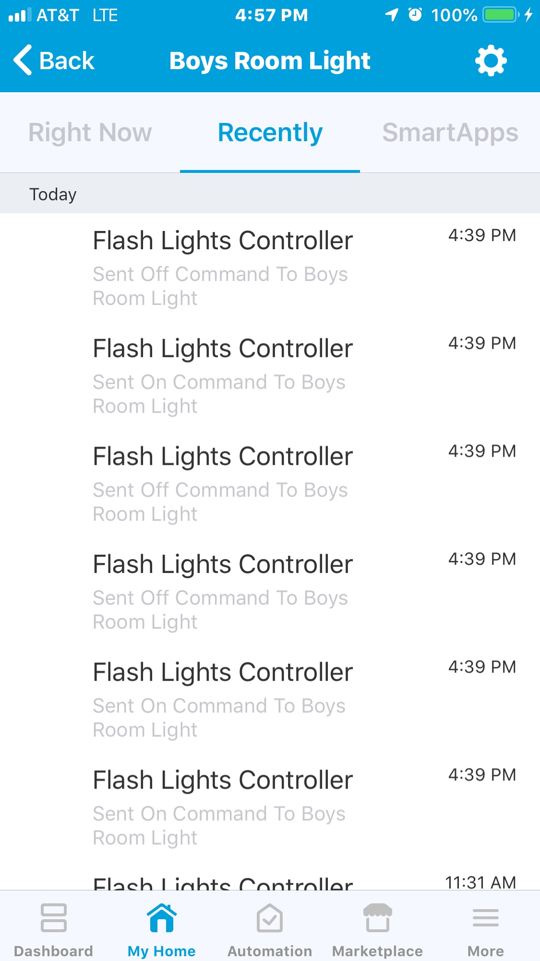Switch to the SmartApps tab
The height and width of the screenshot is (961, 540).
(450, 133)
